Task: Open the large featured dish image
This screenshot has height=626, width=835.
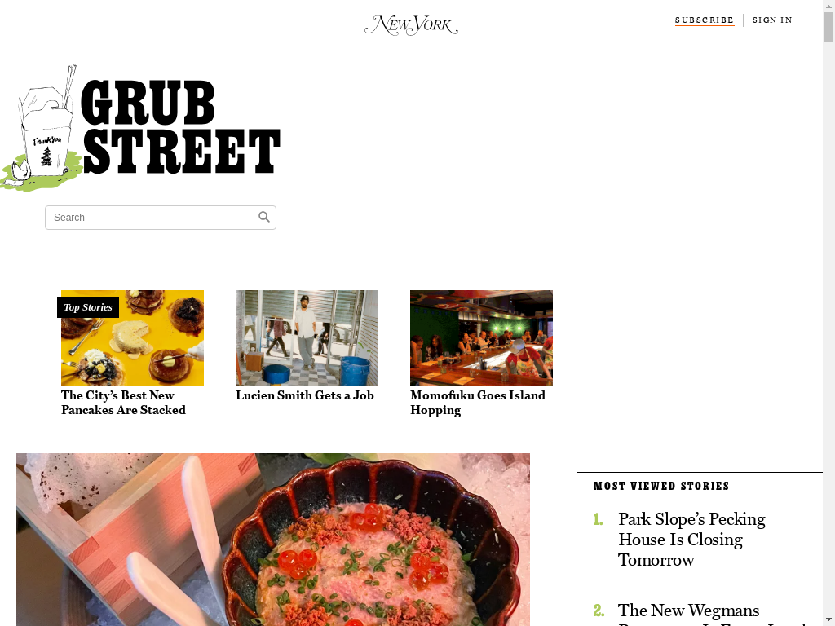Action: click(273, 540)
